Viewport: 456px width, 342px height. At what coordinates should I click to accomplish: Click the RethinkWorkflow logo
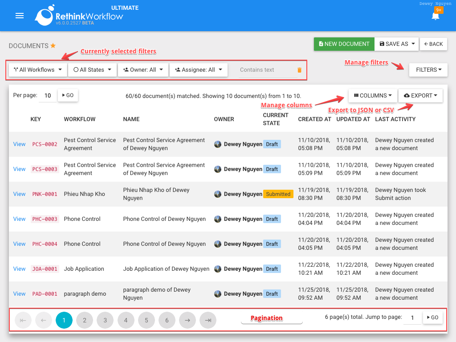pos(45,16)
